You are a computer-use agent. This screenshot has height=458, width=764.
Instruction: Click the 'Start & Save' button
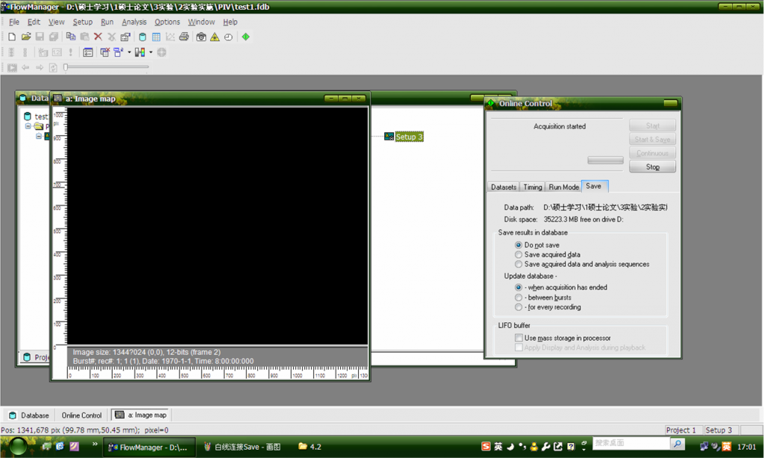[652, 139]
